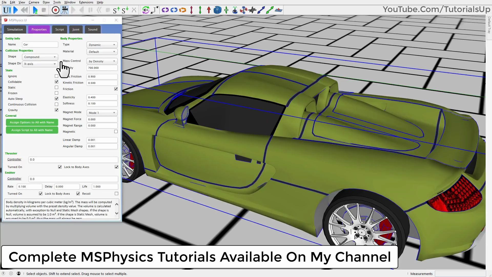Toggle the MSPhysics UI dialog visibility
492x277 pixels.
[x=7, y=10]
